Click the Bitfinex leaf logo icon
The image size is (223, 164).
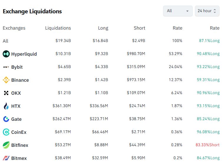coord(6,145)
